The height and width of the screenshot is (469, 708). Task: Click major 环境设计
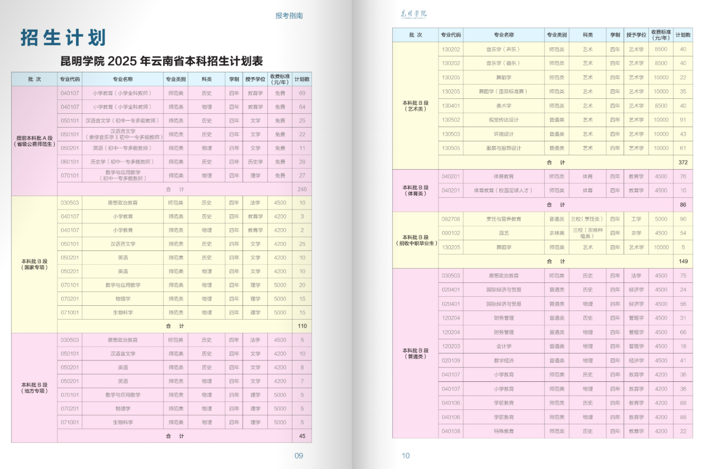click(503, 134)
